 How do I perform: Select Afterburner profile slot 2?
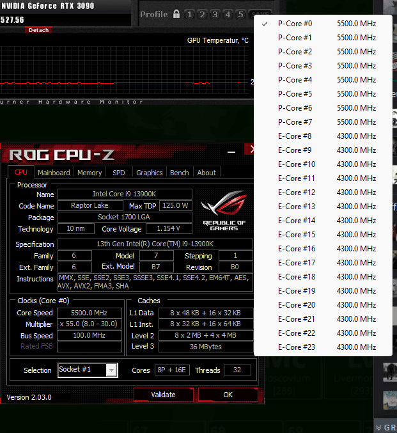coord(203,14)
